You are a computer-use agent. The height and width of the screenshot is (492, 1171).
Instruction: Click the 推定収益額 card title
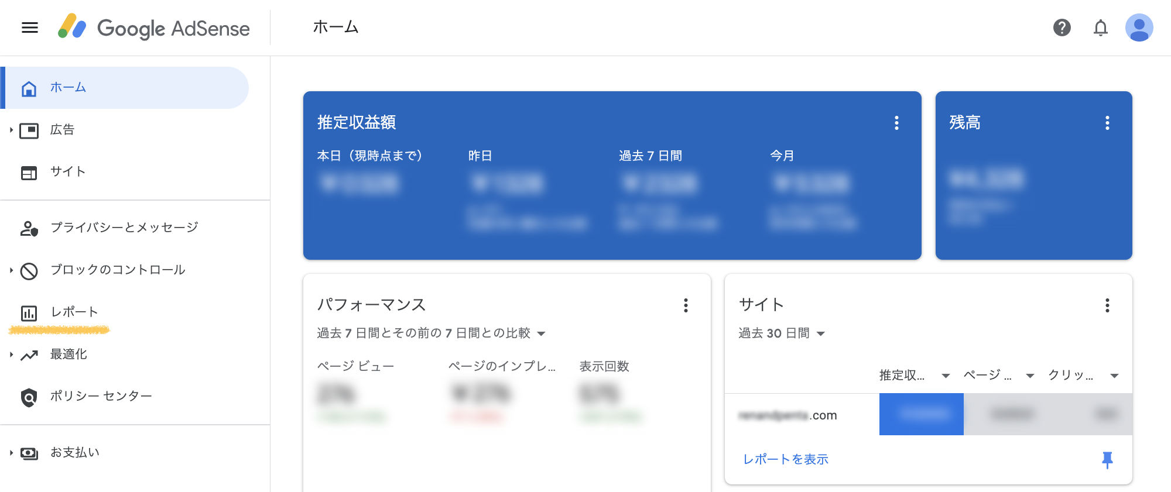click(357, 122)
